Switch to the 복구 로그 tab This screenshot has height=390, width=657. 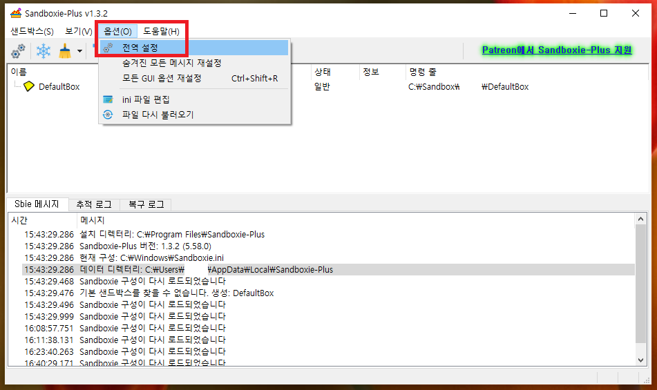tap(146, 204)
